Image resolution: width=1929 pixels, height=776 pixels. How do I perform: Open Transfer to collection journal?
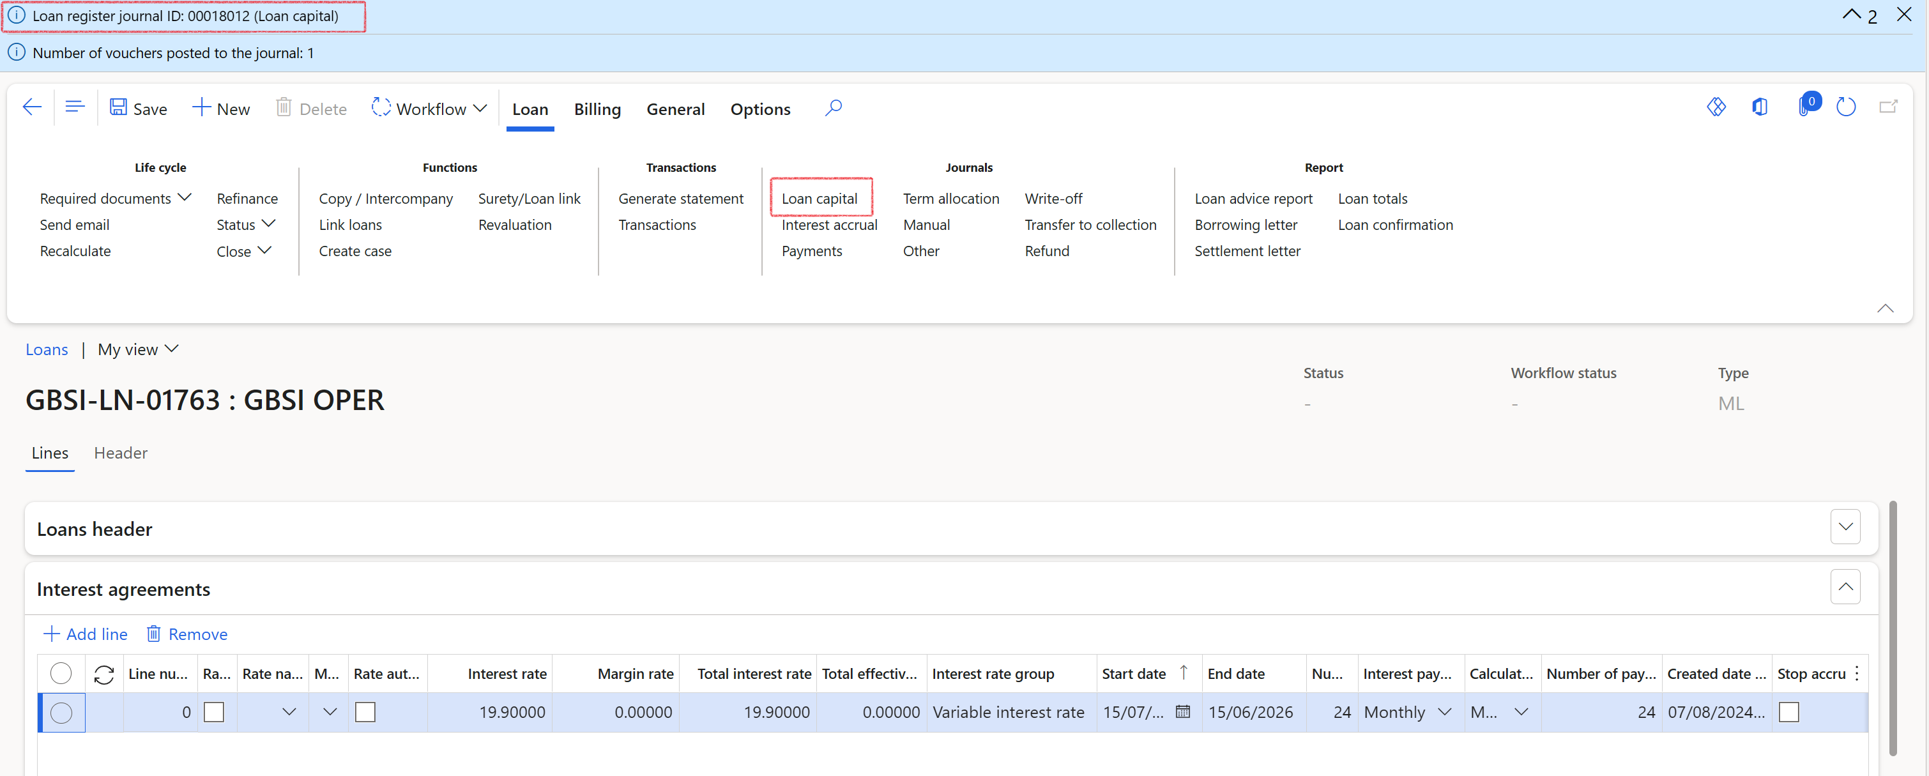pos(1090,225)
